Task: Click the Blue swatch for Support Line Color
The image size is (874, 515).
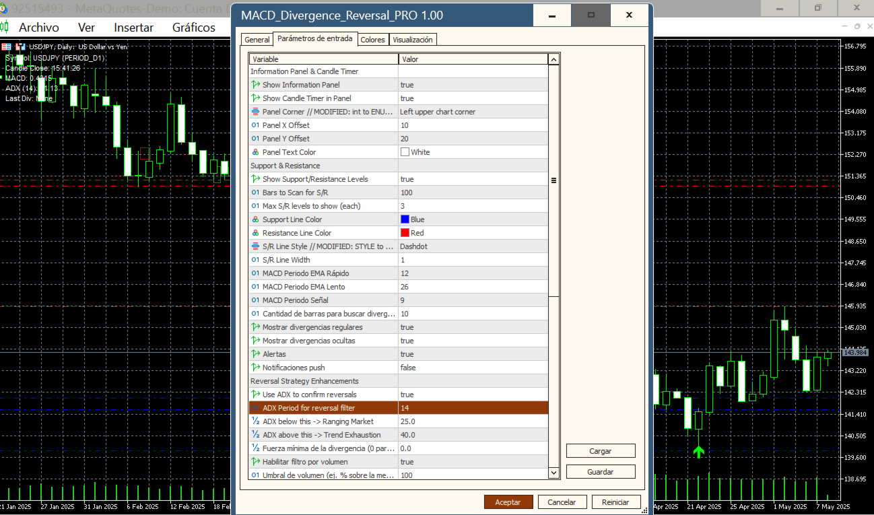Action: pyautogui.click(x=405, y=219)
